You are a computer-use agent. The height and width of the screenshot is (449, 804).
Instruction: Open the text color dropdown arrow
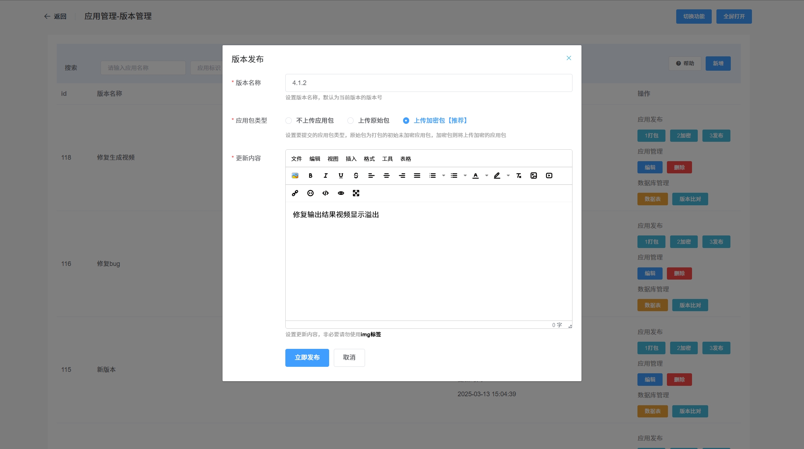tap(487, 176)
